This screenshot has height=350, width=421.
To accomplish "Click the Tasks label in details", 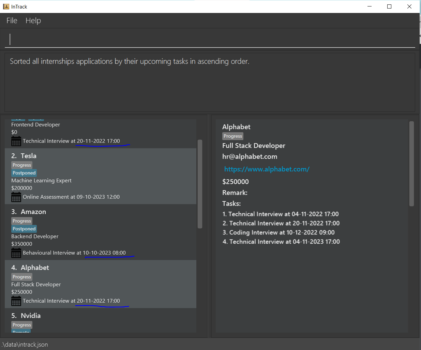I will point(231,203).
